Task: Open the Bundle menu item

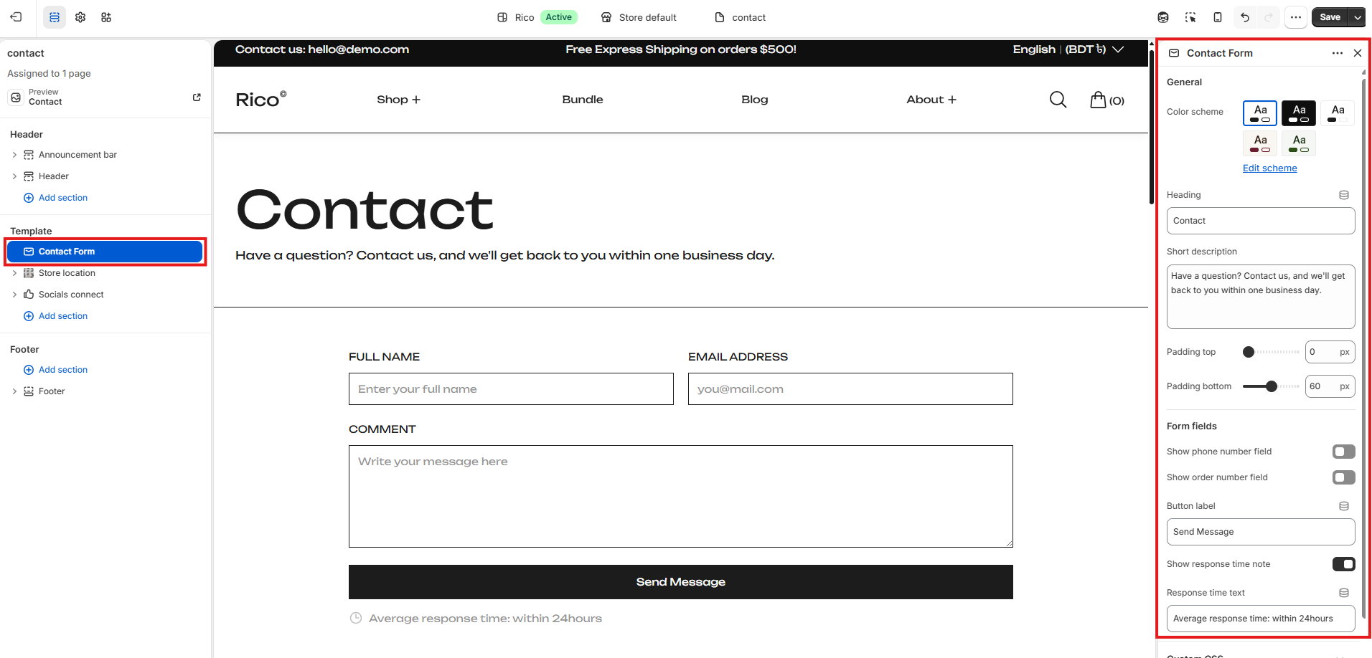Action: point(583,100)
